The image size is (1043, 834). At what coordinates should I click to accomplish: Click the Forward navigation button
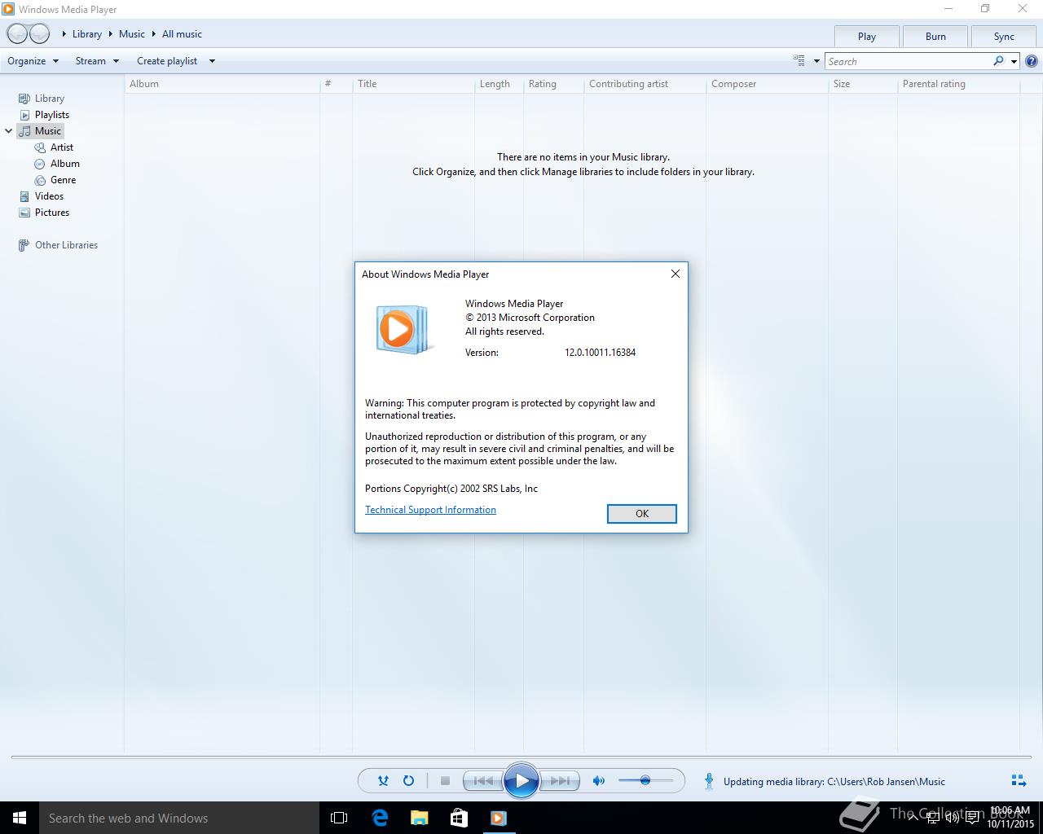click(x=39, y=33)
